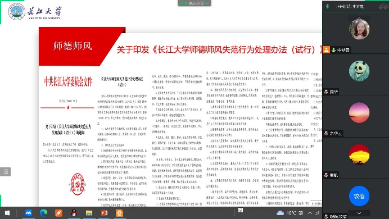The width and height of the screenshot is (389, 219).
Task: Click the Windows Start button
Action: 7,213
